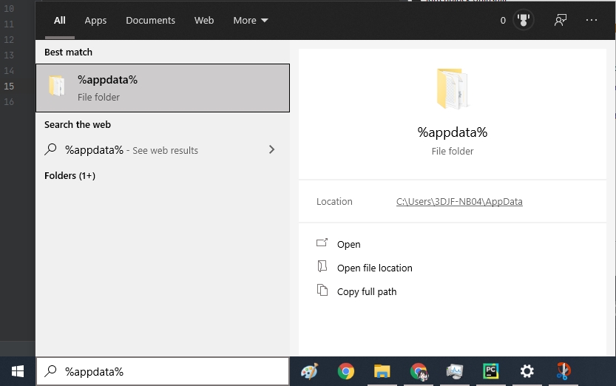Open File Explorer from the taskbar
The height and width of the screenshot is (386, 616).
tap(382, 371)
